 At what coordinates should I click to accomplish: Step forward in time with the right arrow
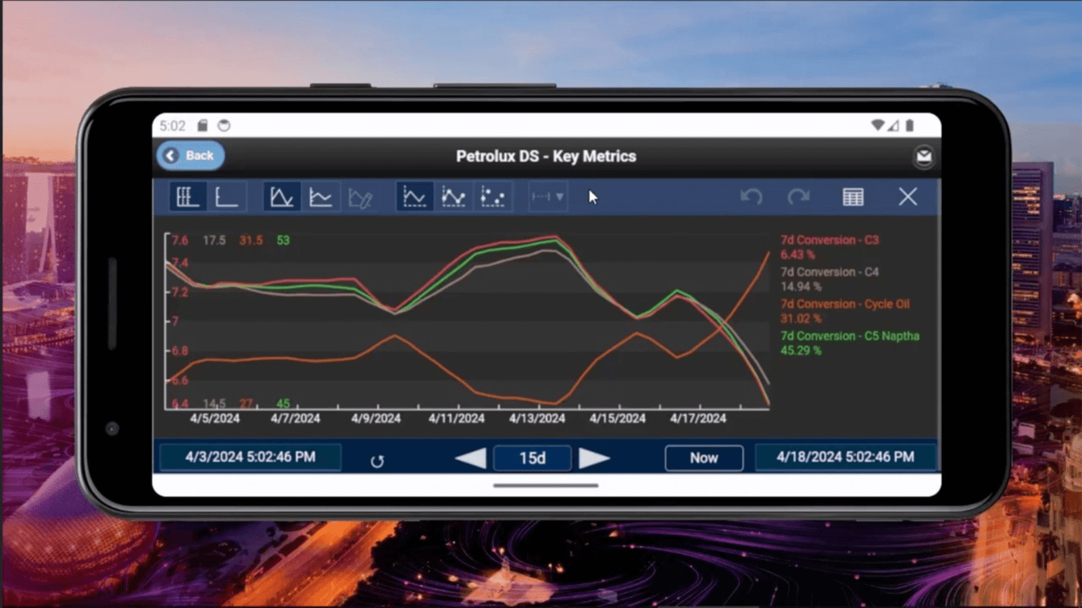(x=594, y=458)
